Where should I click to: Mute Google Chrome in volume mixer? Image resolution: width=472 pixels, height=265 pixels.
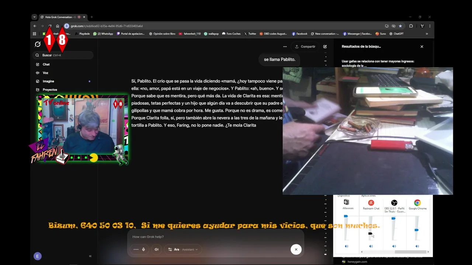[x=417, y=246]
